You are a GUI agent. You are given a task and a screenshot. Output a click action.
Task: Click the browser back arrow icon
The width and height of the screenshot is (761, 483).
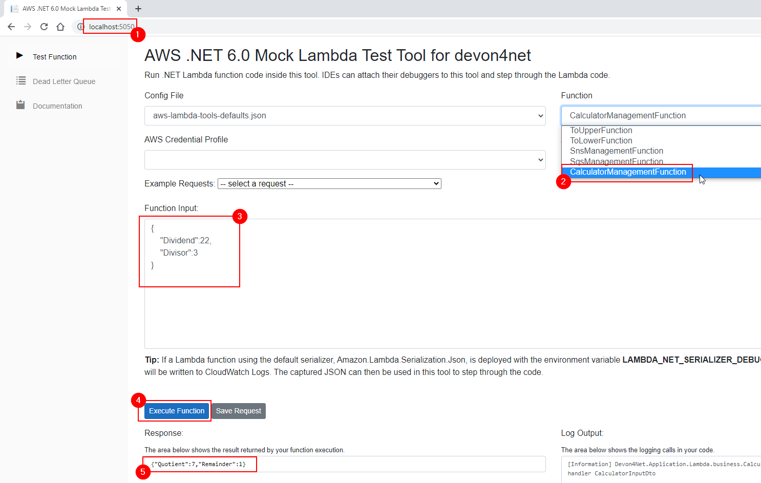pos(11,26)
